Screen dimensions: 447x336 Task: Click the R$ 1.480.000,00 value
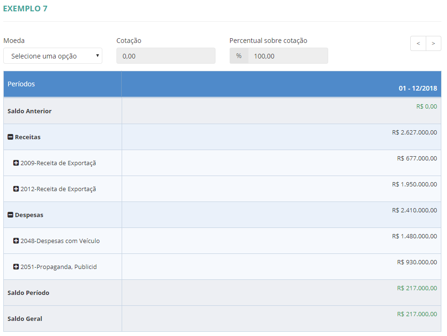pos(414,236)
